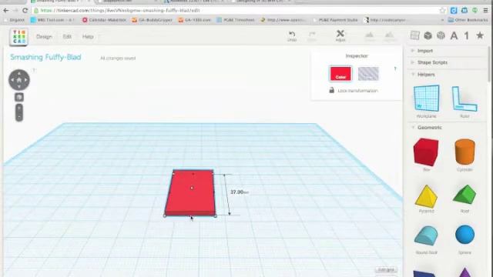This screenshot has width=493, height=277.
Task: Open the Design menu
Action: click(x=44, y=37)
